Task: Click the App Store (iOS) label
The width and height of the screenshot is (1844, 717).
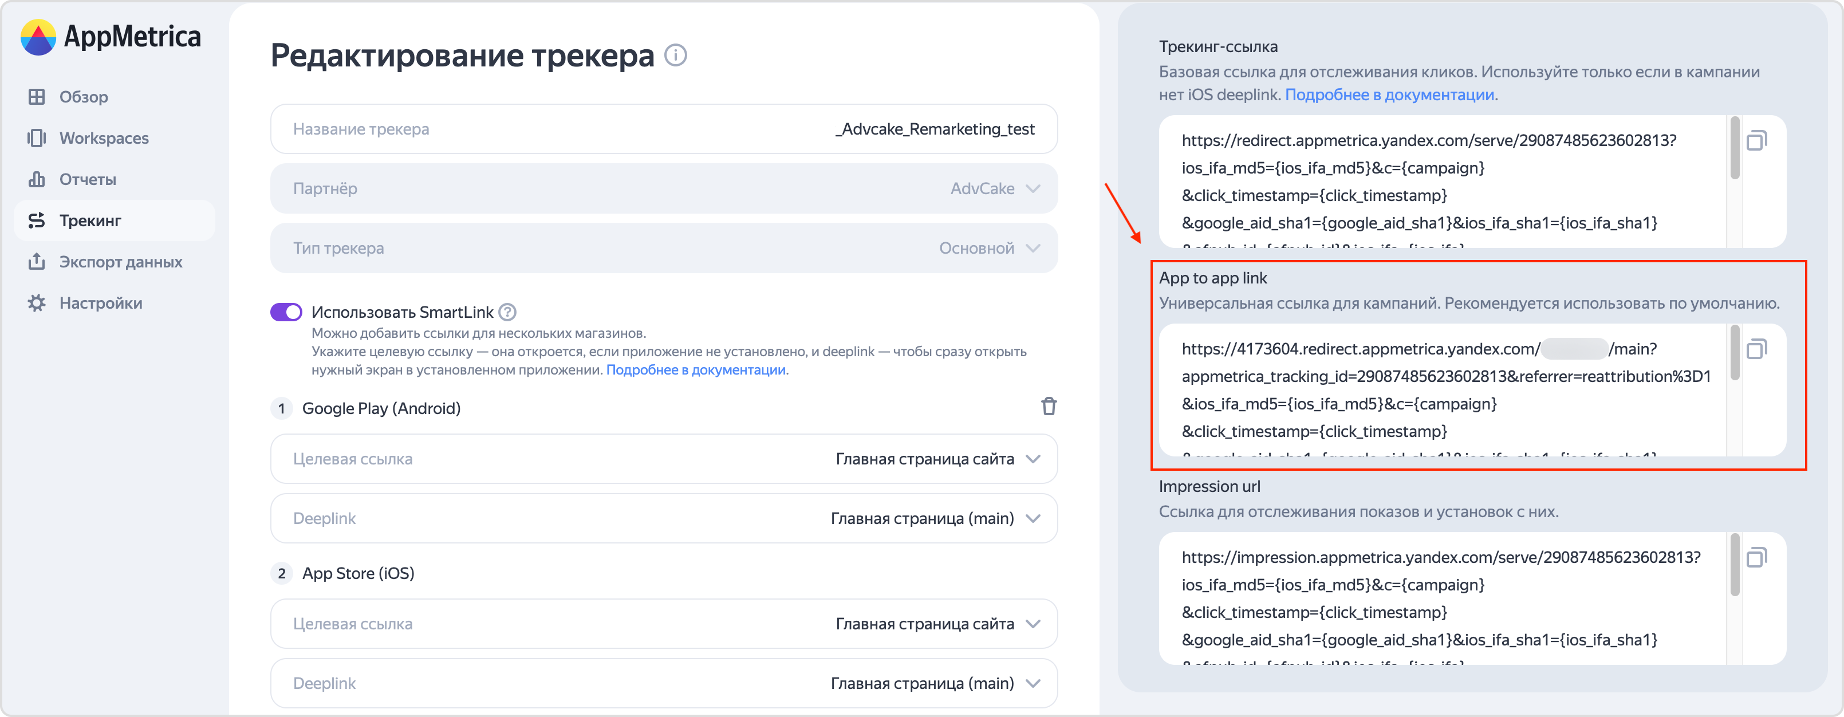Action: coord(358,573)
